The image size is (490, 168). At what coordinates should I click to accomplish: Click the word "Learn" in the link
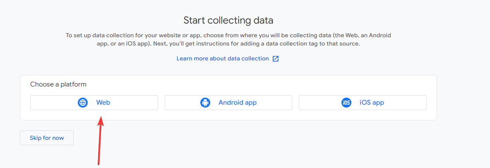coord(185,59)
